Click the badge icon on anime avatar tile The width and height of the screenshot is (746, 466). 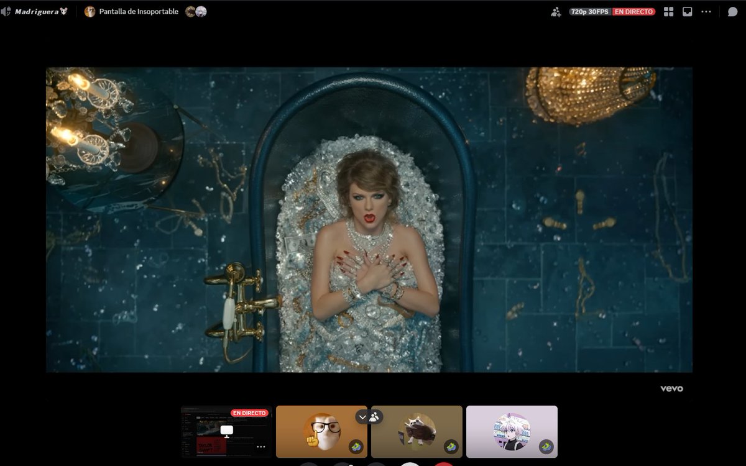pos(546,447)
